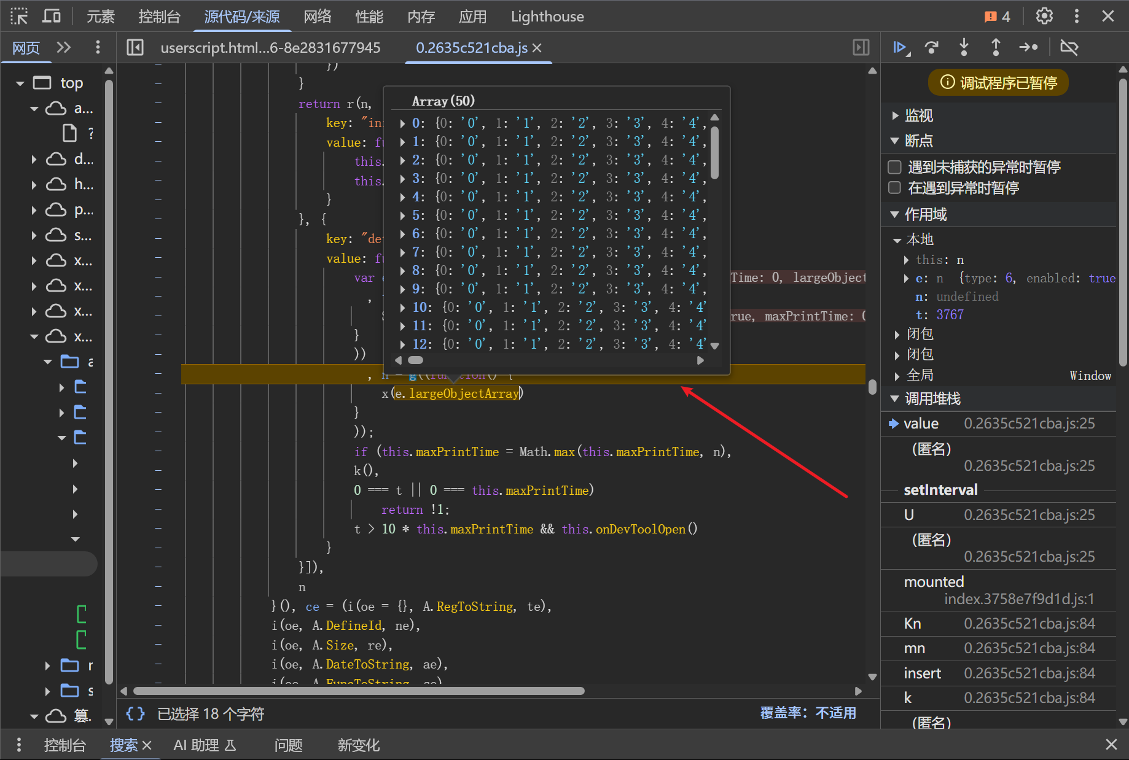Click the Step out of function icon
Screen dimensions: 1129x760
996,47
